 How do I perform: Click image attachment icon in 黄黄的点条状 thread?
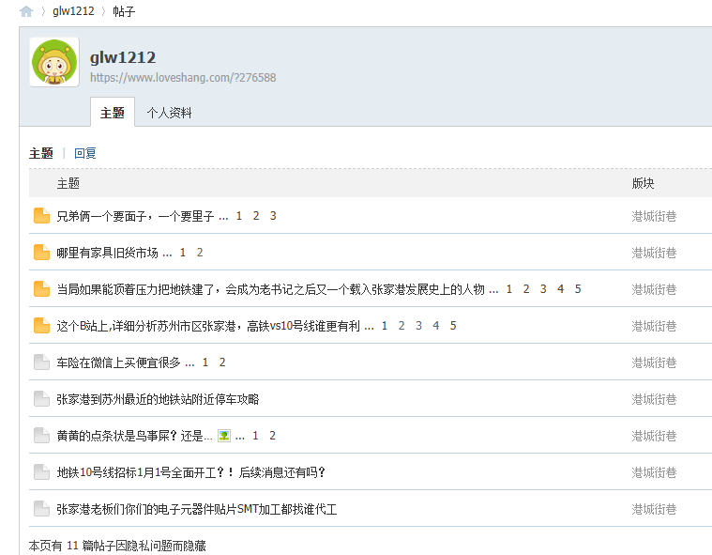[x=224, y=436]
